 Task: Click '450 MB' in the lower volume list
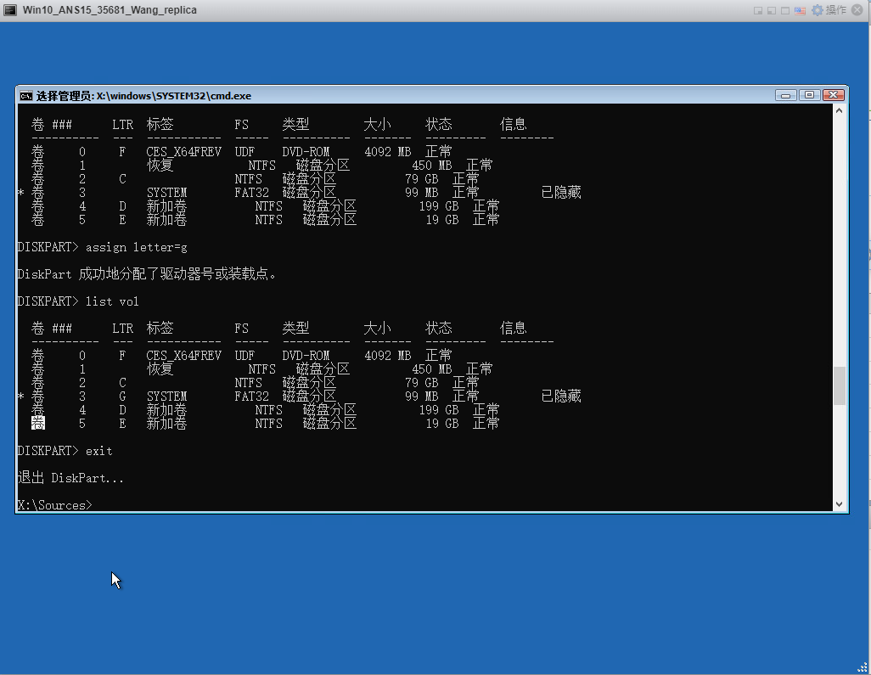[x=432, y=369]
